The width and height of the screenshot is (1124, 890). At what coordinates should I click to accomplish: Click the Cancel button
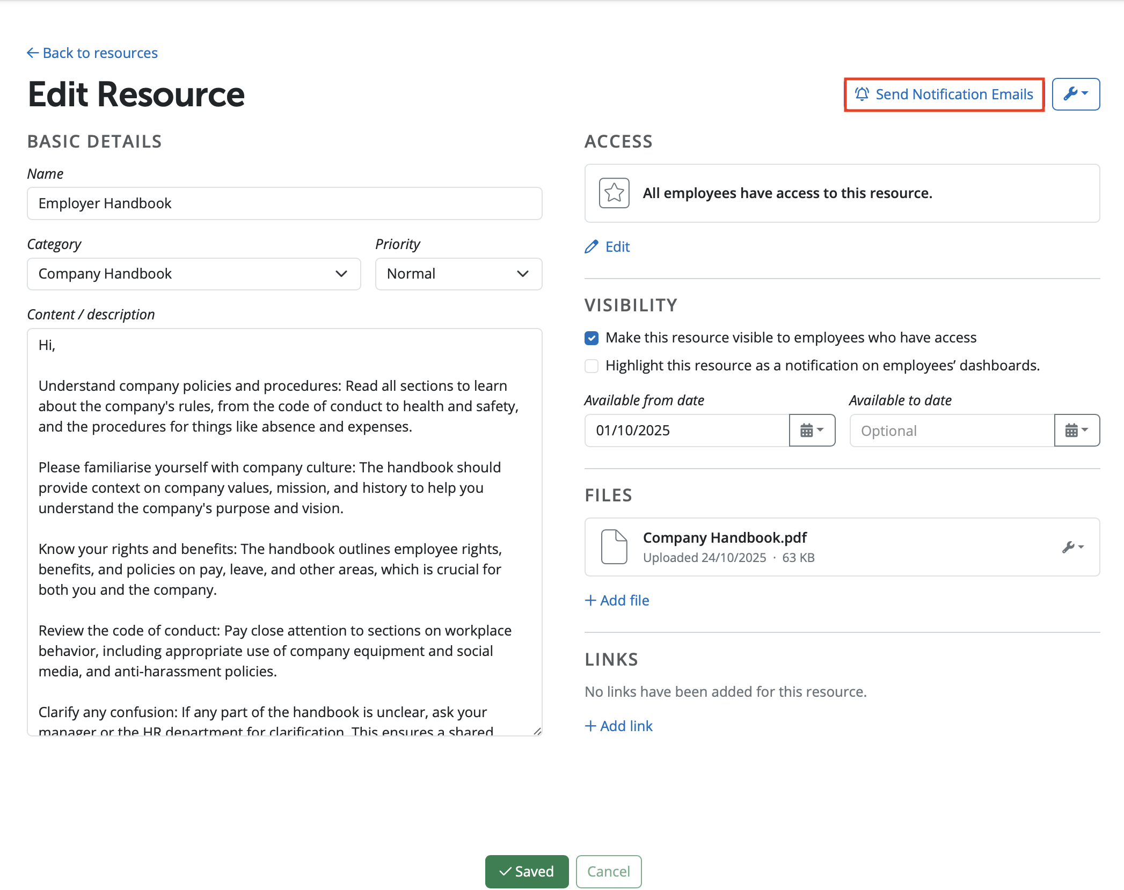(x=608, y=871)
